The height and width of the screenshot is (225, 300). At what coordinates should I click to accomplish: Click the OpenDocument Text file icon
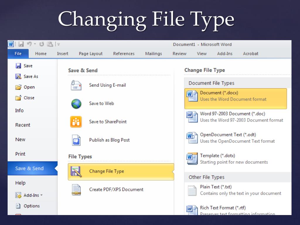click(192, 138)
